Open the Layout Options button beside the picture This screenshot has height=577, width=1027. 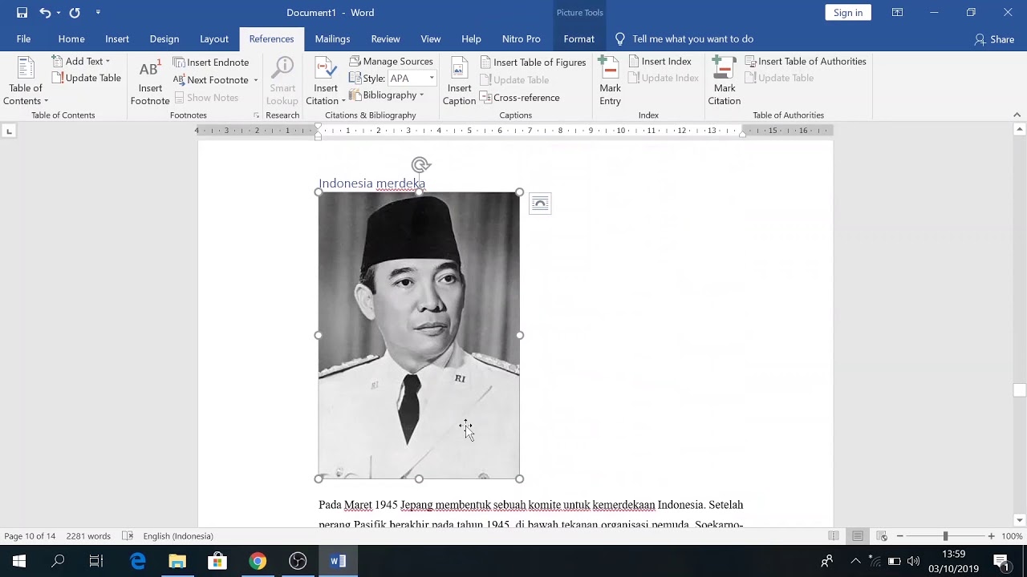(540, 204)
